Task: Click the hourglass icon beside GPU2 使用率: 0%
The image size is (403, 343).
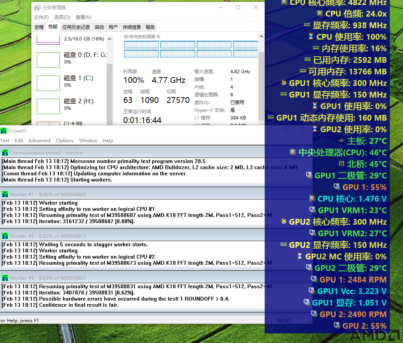Action: point(315,129)
